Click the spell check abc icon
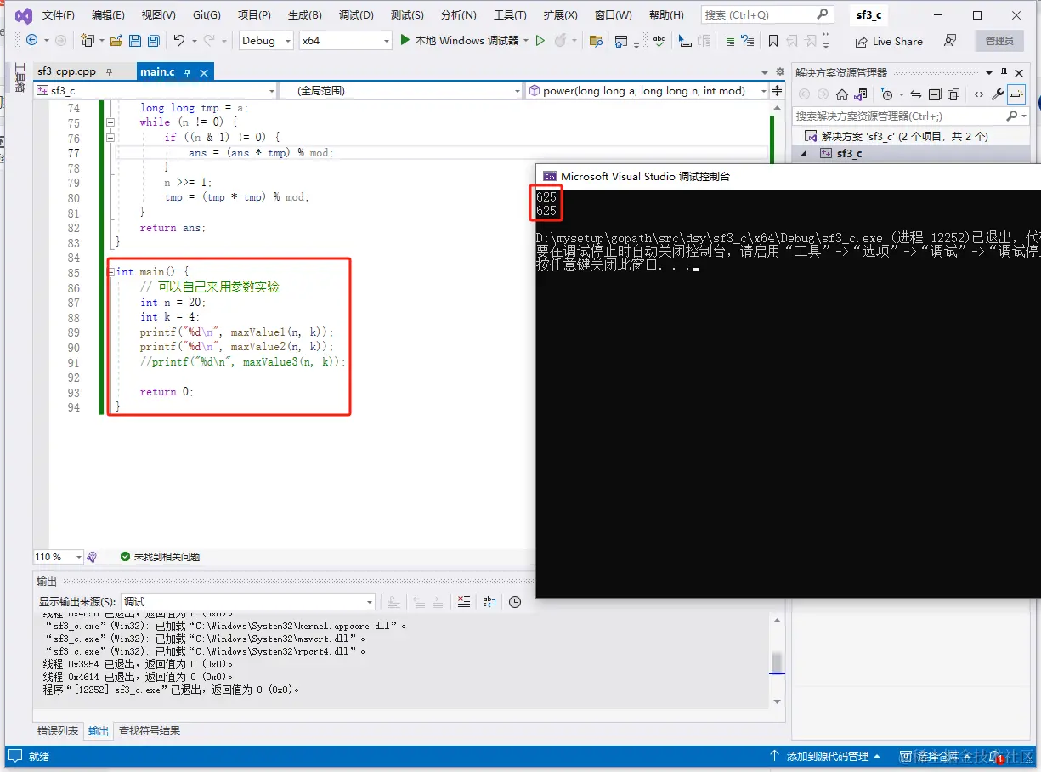 [658, 40]
